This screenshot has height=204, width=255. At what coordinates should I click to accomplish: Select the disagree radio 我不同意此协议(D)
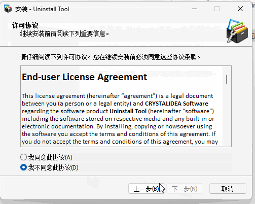(49, 167)
